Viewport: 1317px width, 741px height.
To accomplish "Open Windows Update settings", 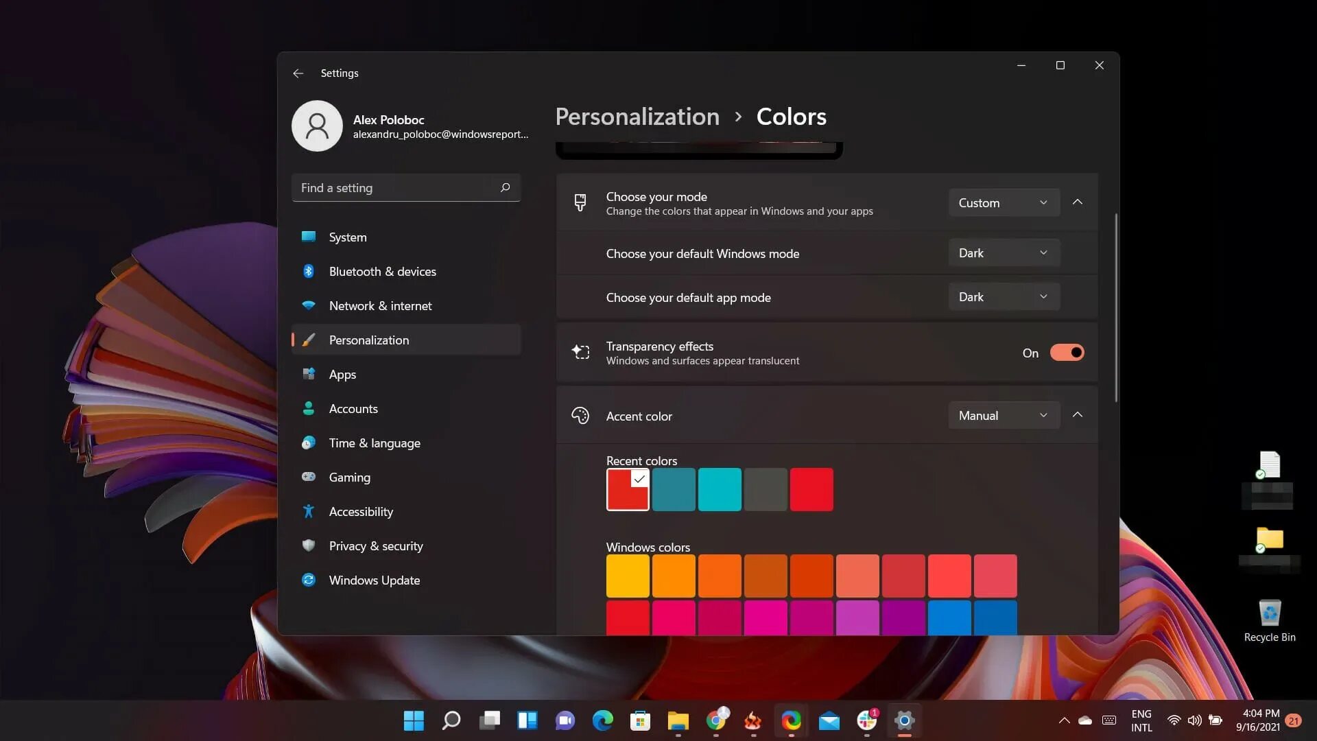I will coord(374,580).
